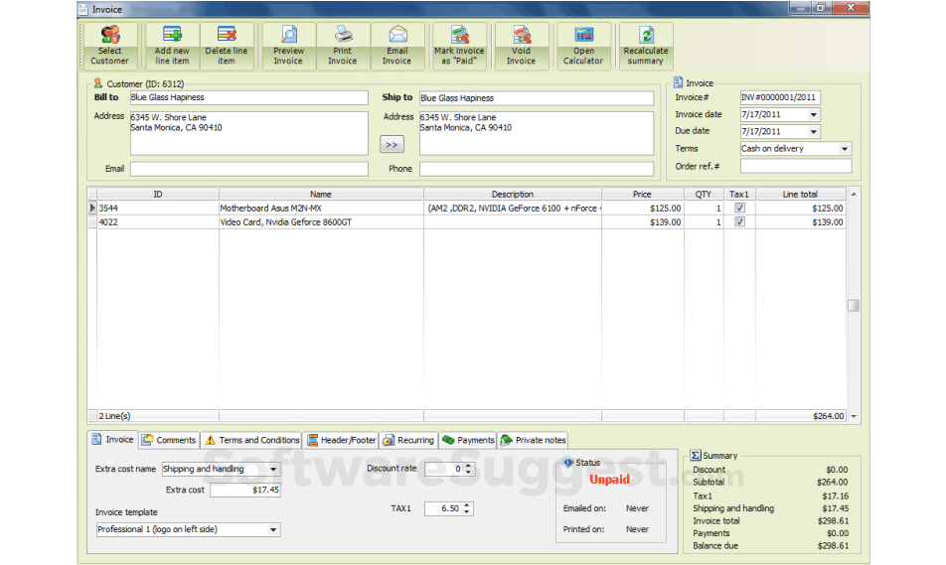Click the Order ref. # input field
The width and height of the screenshot is (946, 565).
coord(795,166)
